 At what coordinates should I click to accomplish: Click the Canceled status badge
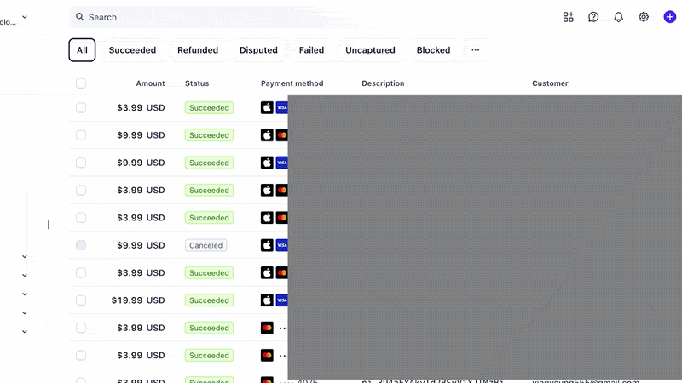pyautogui.click(x=205, y=245)
